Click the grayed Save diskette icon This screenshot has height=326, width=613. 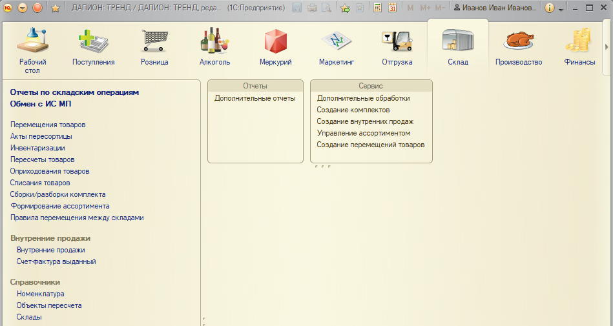click(297, 8)
